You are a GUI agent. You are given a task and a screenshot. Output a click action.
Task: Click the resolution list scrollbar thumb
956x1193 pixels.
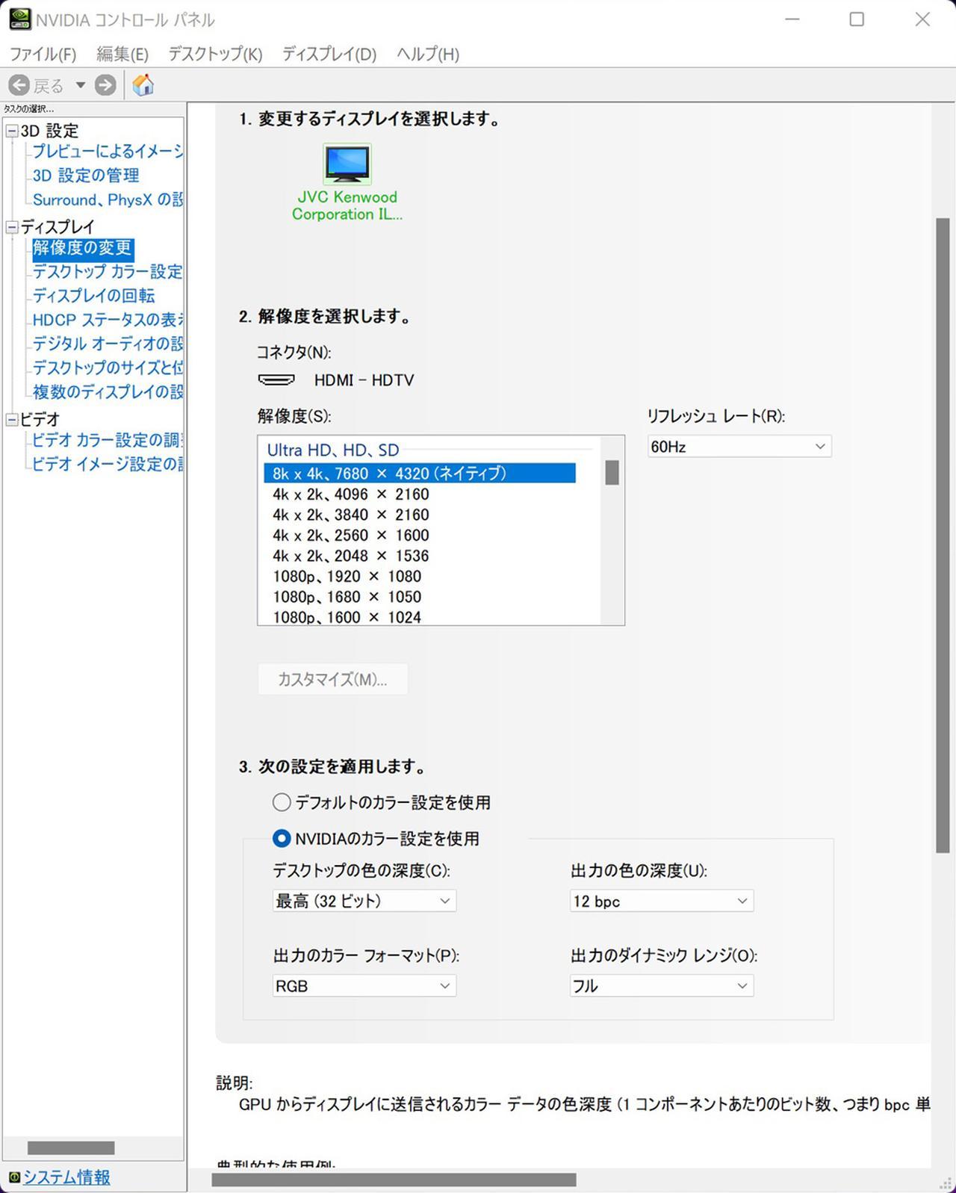tap(612, 472)
